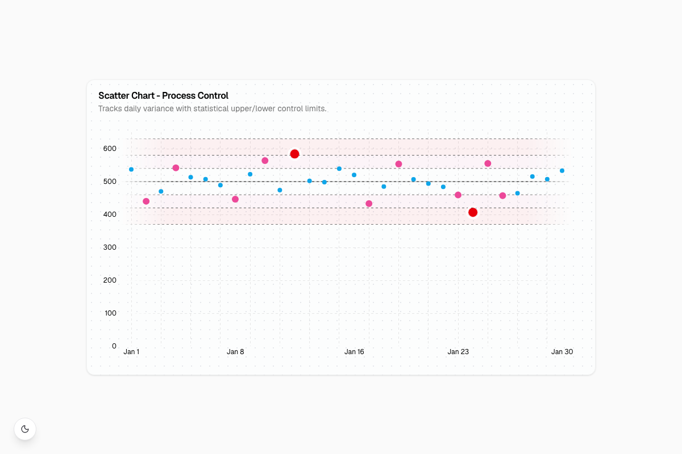Click the subtitle about daily variance tracking
Viewport: 682px width, 454px height.
[x=213, y=108]
